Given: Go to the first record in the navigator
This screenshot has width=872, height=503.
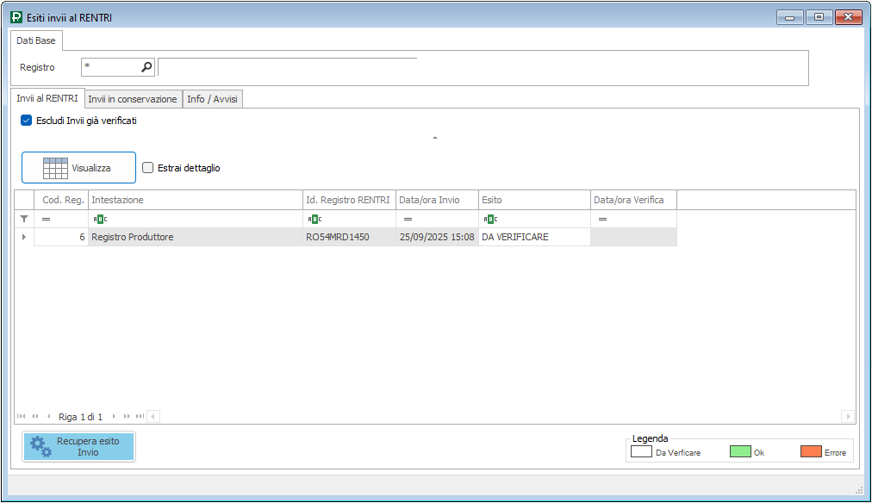Looking at the screenshot, I should pyautogui.click(x=22, y=417).
